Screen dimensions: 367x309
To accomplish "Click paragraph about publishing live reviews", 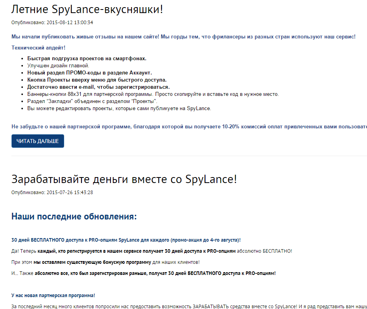I will [x=183, y=36].
